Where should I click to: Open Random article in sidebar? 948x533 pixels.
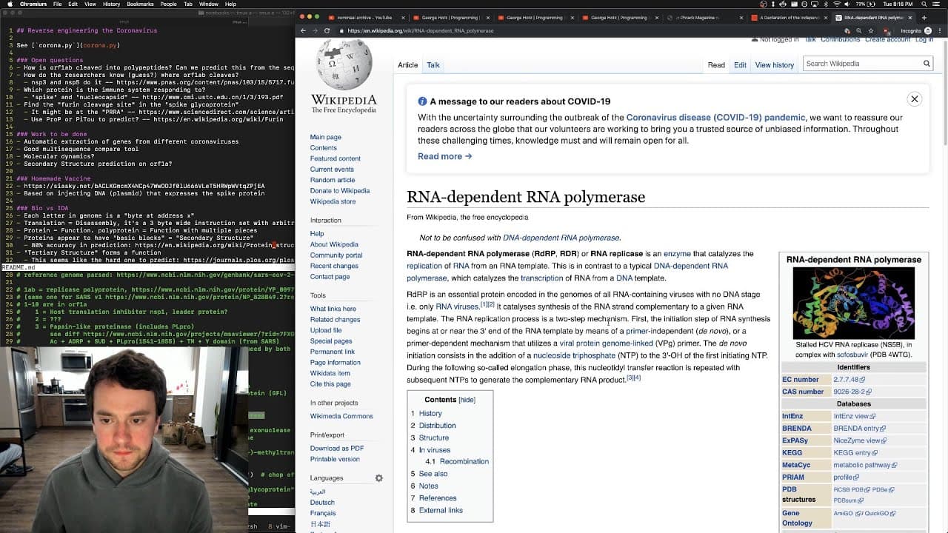(x=332, y=180)
